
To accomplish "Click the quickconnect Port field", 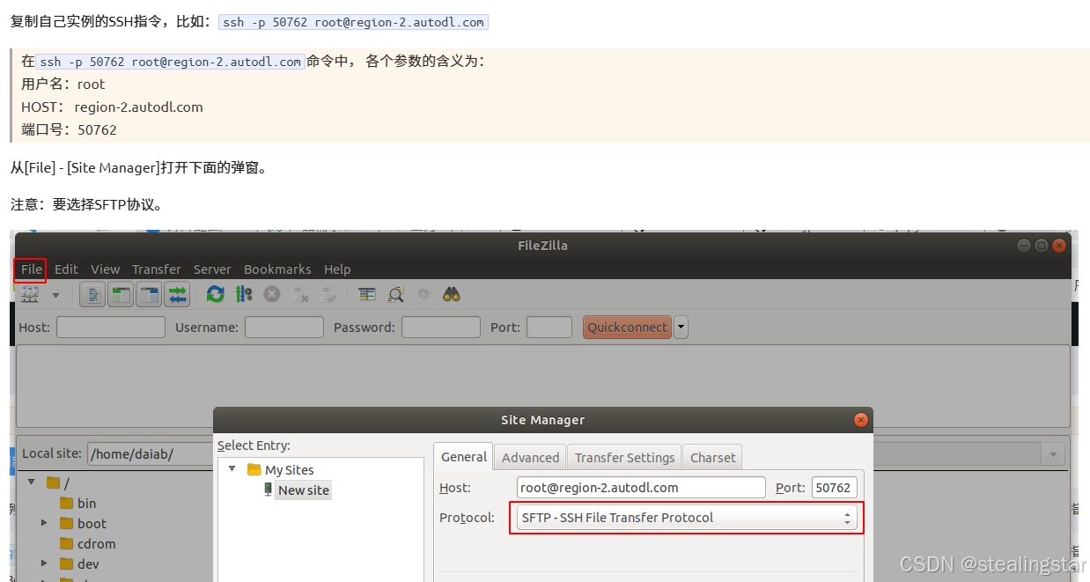I will [x=549, y=328].
